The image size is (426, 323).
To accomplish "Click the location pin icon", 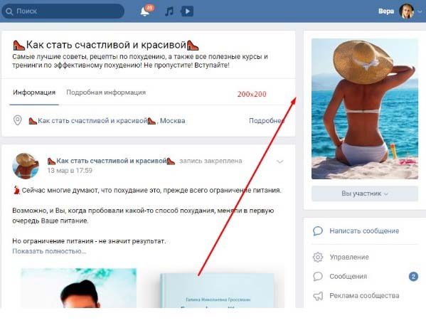I will tap(17, 120).
